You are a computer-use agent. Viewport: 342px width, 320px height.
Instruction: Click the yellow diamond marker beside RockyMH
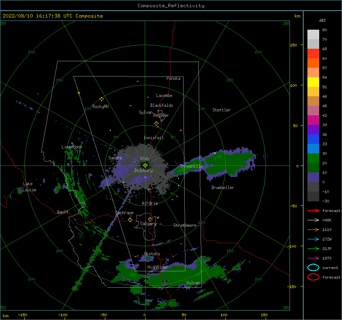(101, 99)
